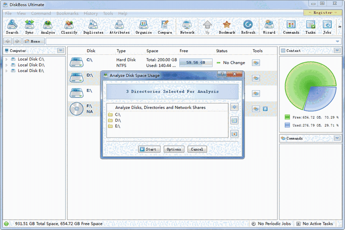The width and height of the screenshot is (345, 230).
Task: Select D:\ folder in analysis list
Action: tap(118, 120)
